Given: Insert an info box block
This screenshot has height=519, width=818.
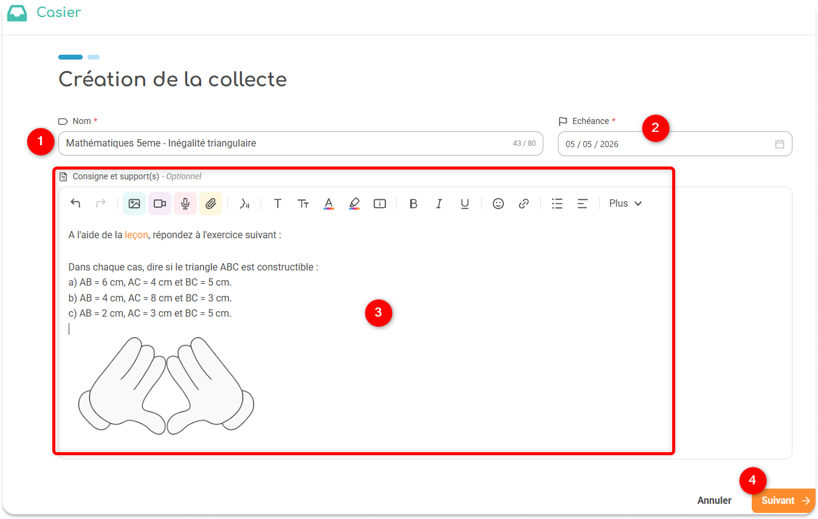Looking at the screenshot, I should (380, 204).
